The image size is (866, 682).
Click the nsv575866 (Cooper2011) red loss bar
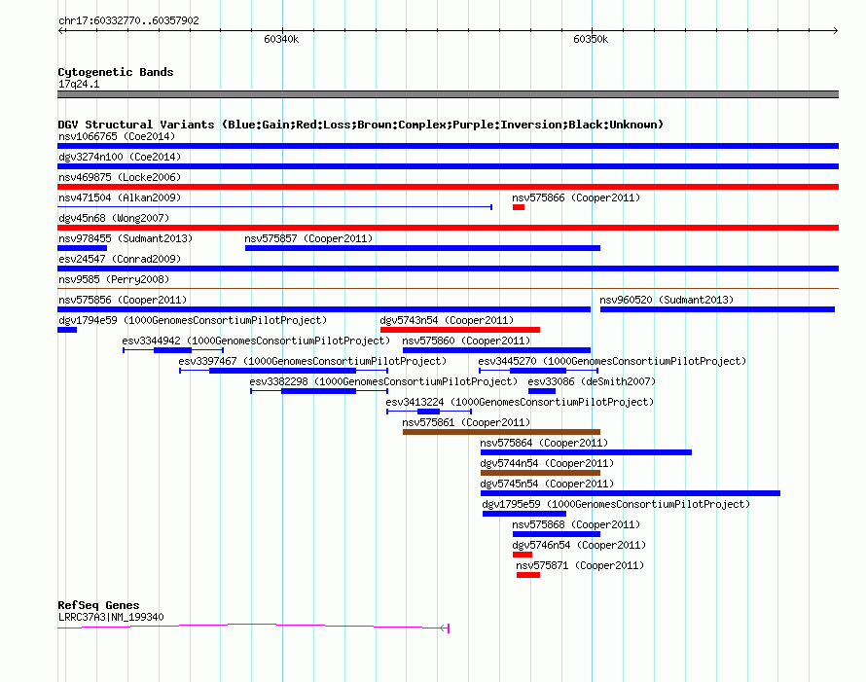click(518, 207)
